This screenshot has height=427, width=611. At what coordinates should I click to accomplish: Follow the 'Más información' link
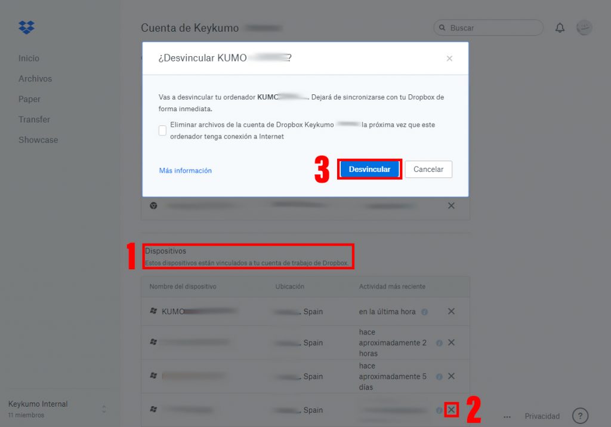click(x=186, y=170)
